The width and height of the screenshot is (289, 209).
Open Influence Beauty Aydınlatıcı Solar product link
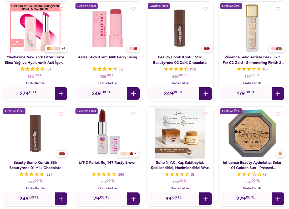[252, 165]
